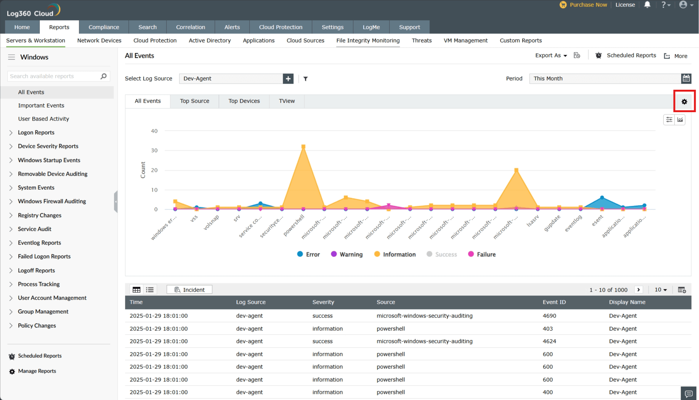Hide the Error series in chart legend
The height and width of the screenshot is (400, 699).
[x=308, y=254]
